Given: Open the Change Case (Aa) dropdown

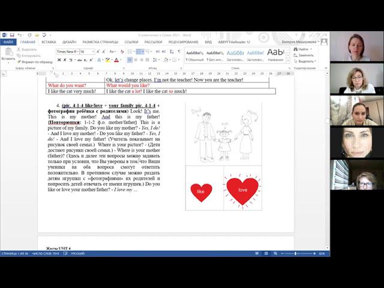Looking at the screenshot, I should pos(112,52).
